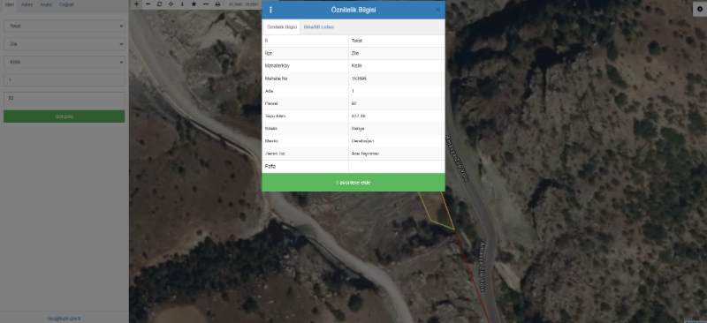Open the Coğrafi tab

pyautogui.click(x=66, y=4)
